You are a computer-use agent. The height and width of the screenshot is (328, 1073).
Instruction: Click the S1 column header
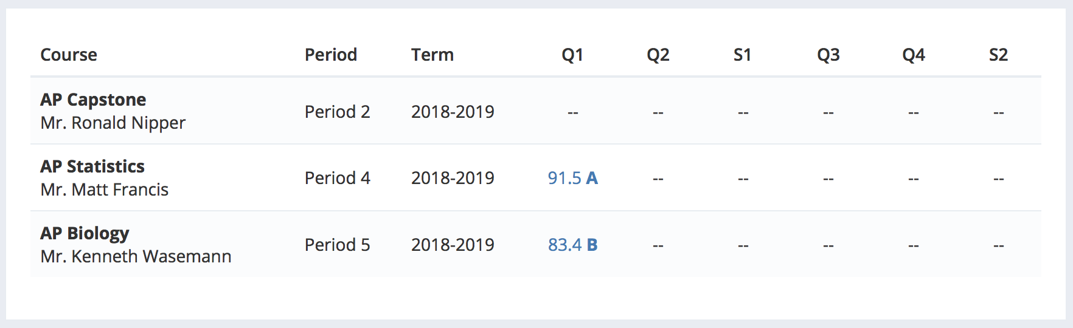coord(743,55)
